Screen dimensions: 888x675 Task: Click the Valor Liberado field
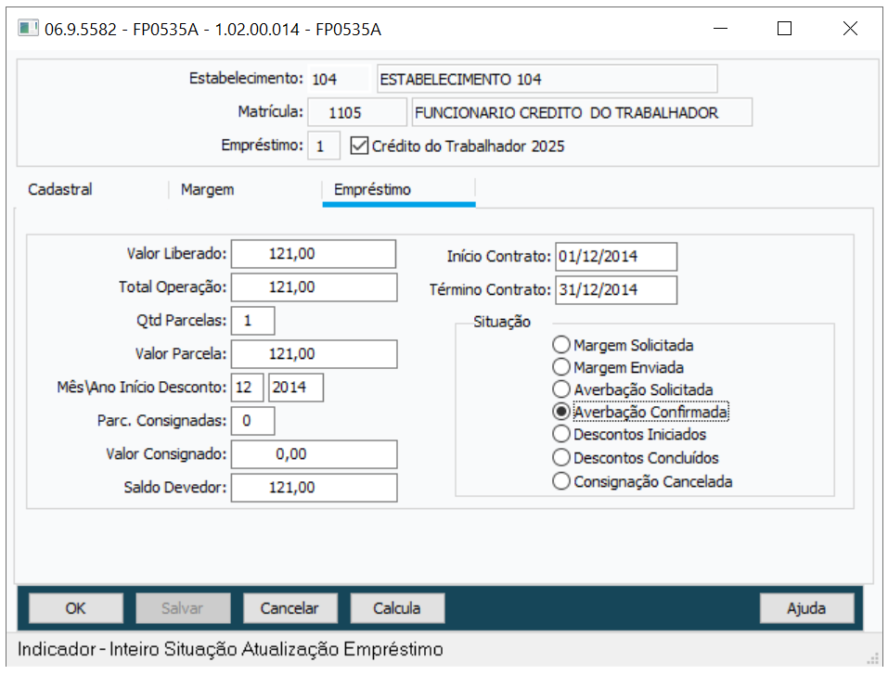pyautogui.click(x=314, y=254)
